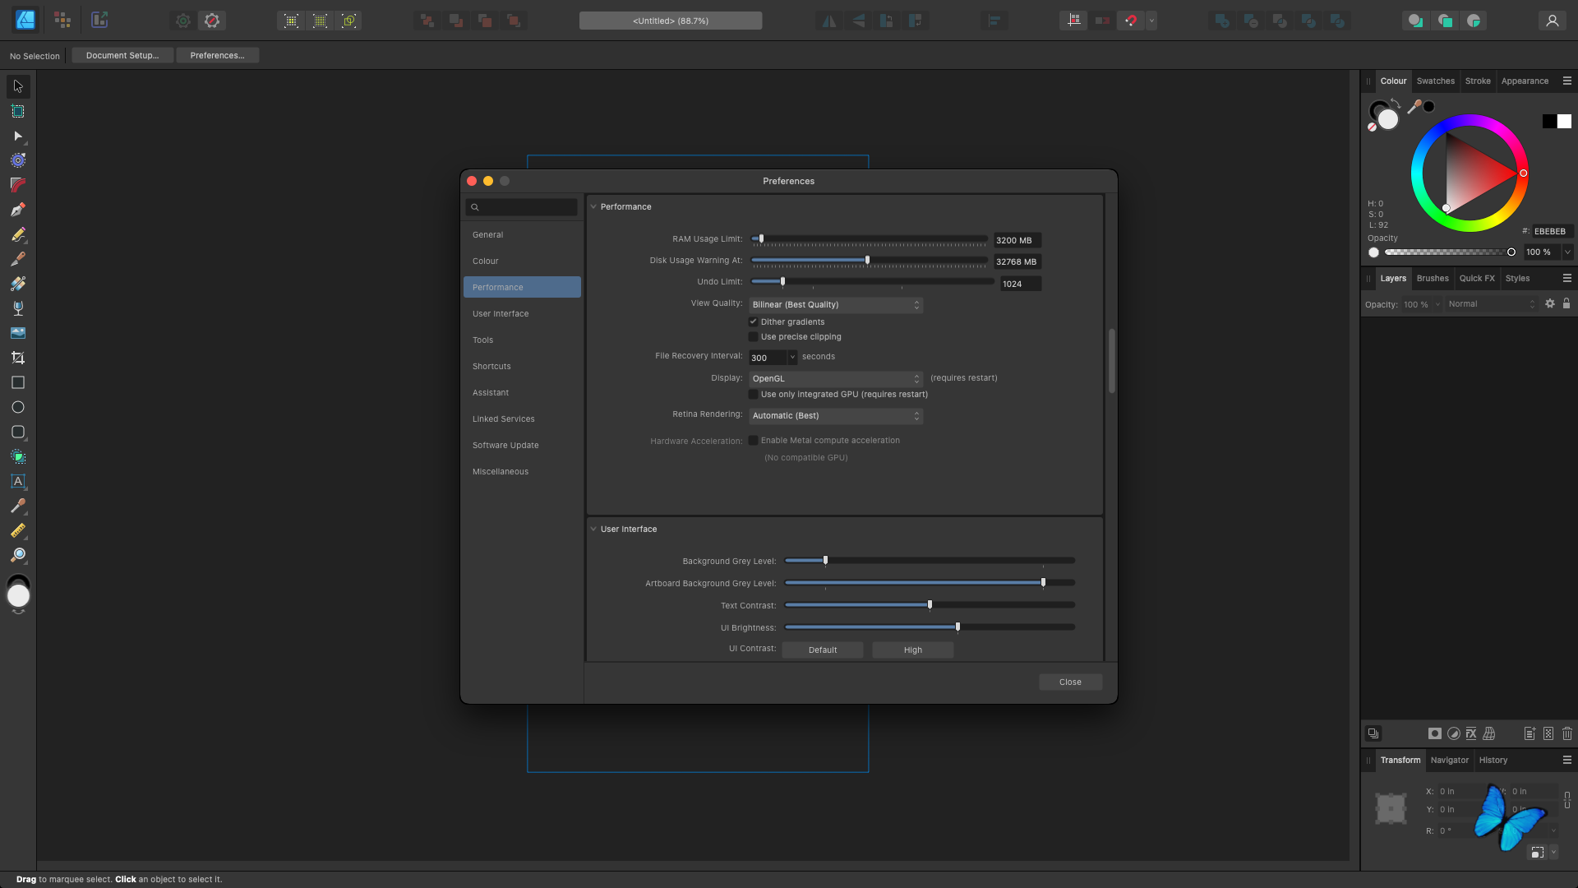Select the Place Image tool
Viewport: 1578px width, 888px height.
tap(18, 333)
